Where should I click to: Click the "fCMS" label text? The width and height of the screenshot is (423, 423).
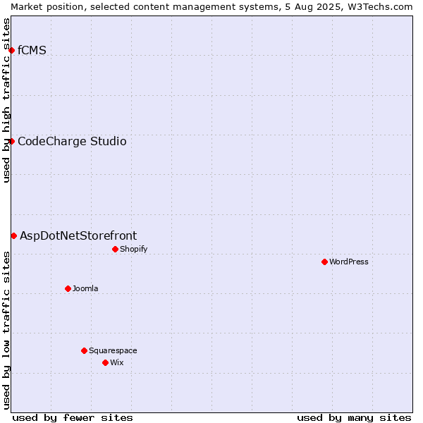32,51
